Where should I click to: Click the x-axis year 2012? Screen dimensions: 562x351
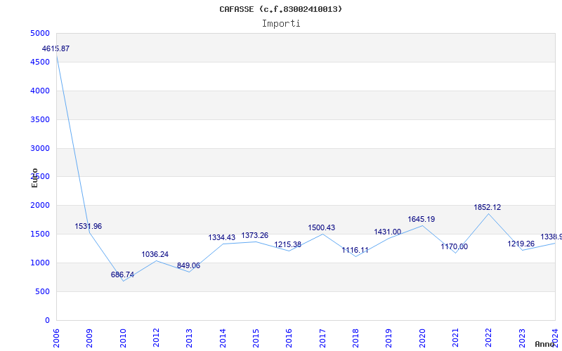(x=156, y=338)
